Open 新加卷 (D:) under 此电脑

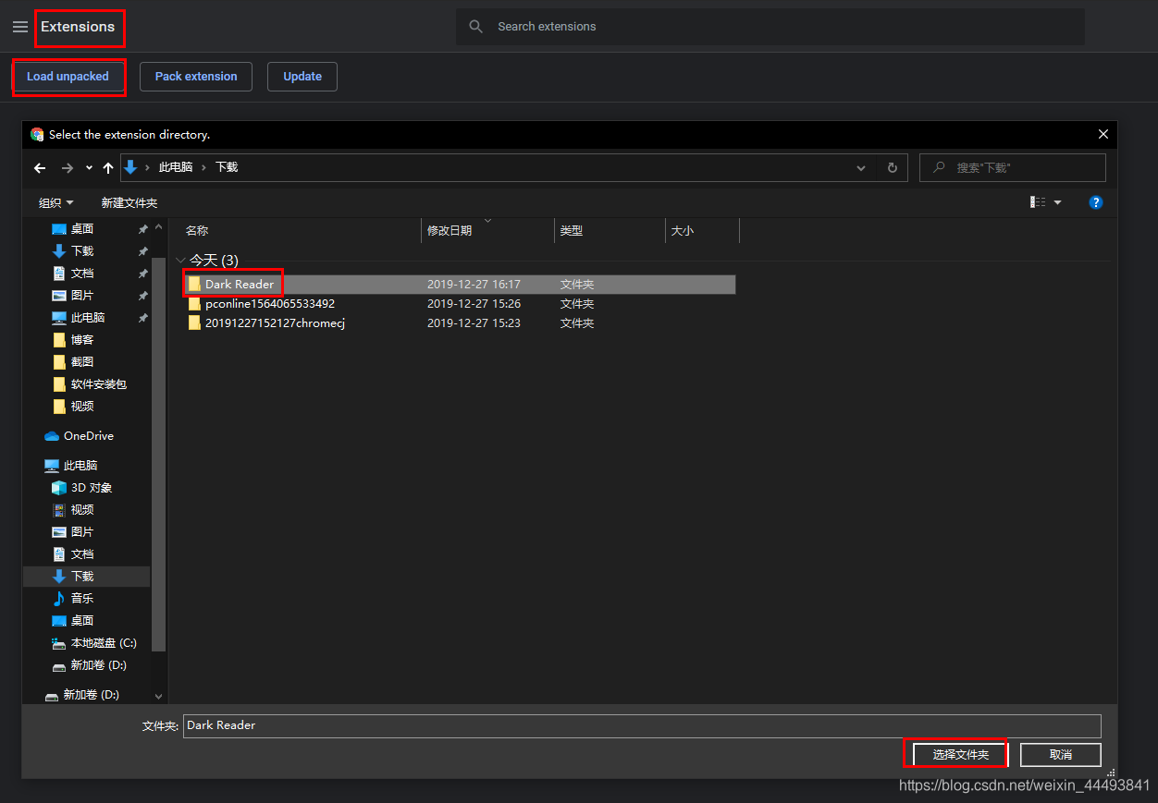98,665
